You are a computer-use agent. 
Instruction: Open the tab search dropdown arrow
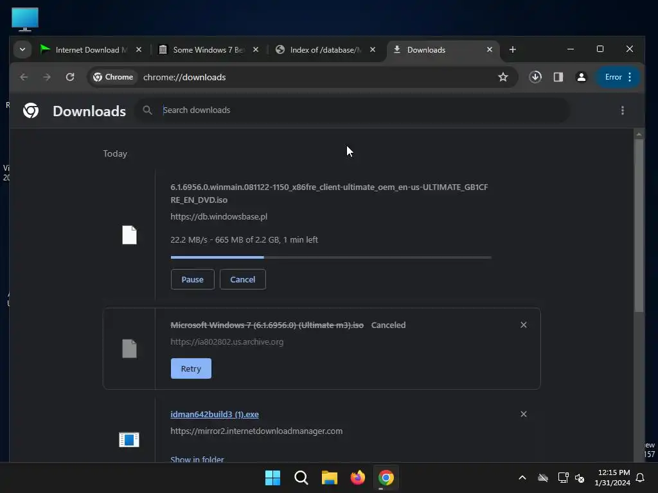[x=22, y=49]
